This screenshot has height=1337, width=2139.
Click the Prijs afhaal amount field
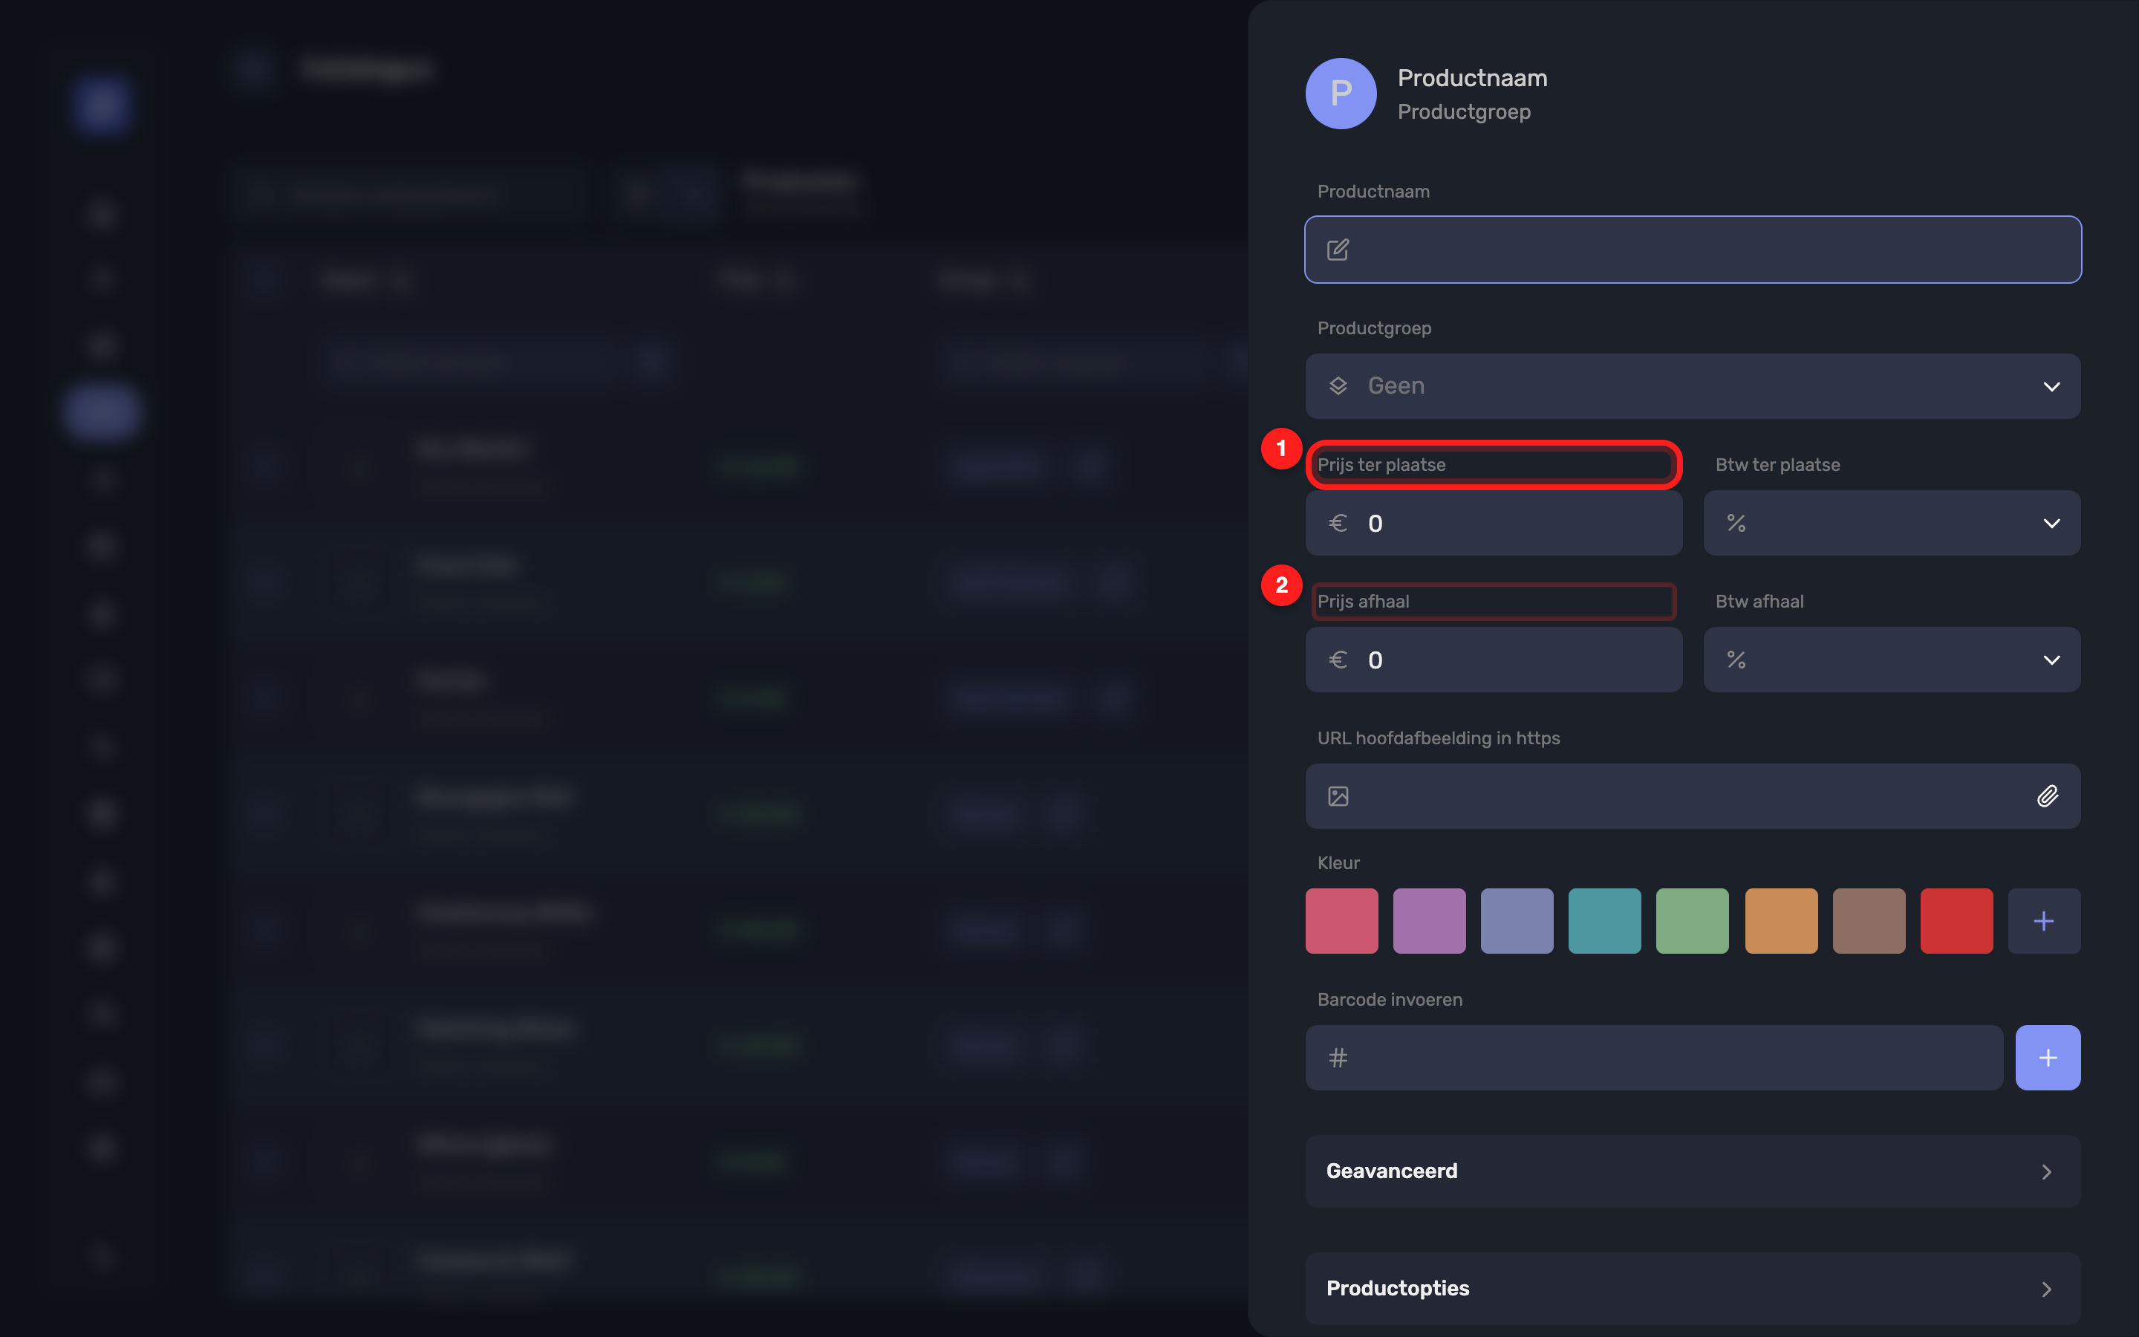(1494, 660)
